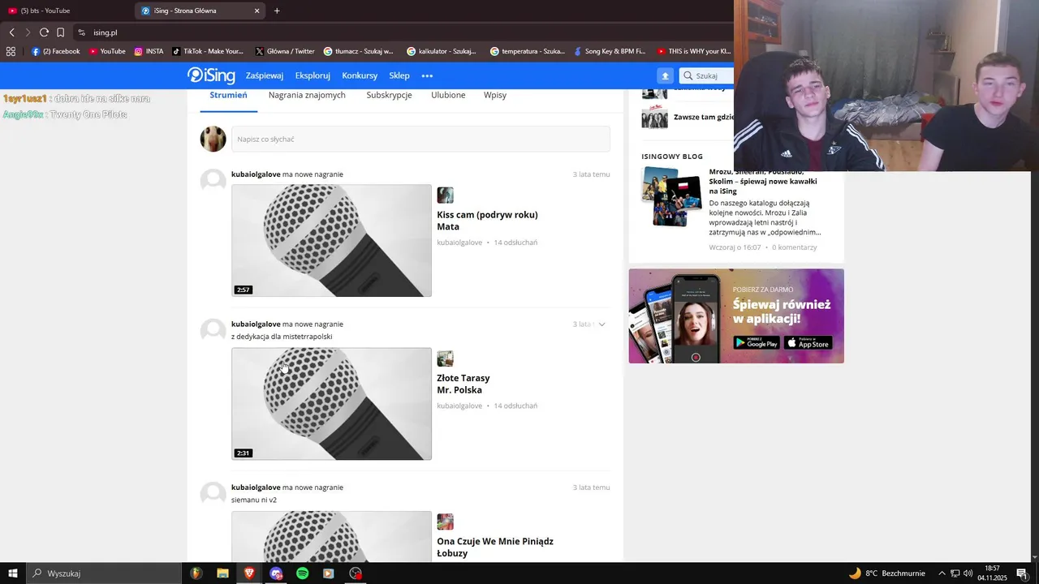Click the blue upload arrow icon
1039x584 pixels.
click(x=665, y=75)
